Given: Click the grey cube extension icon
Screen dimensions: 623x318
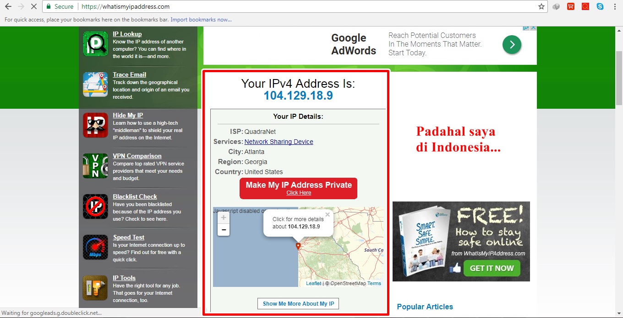Looking at the screenshot, I should pos(556,7).
